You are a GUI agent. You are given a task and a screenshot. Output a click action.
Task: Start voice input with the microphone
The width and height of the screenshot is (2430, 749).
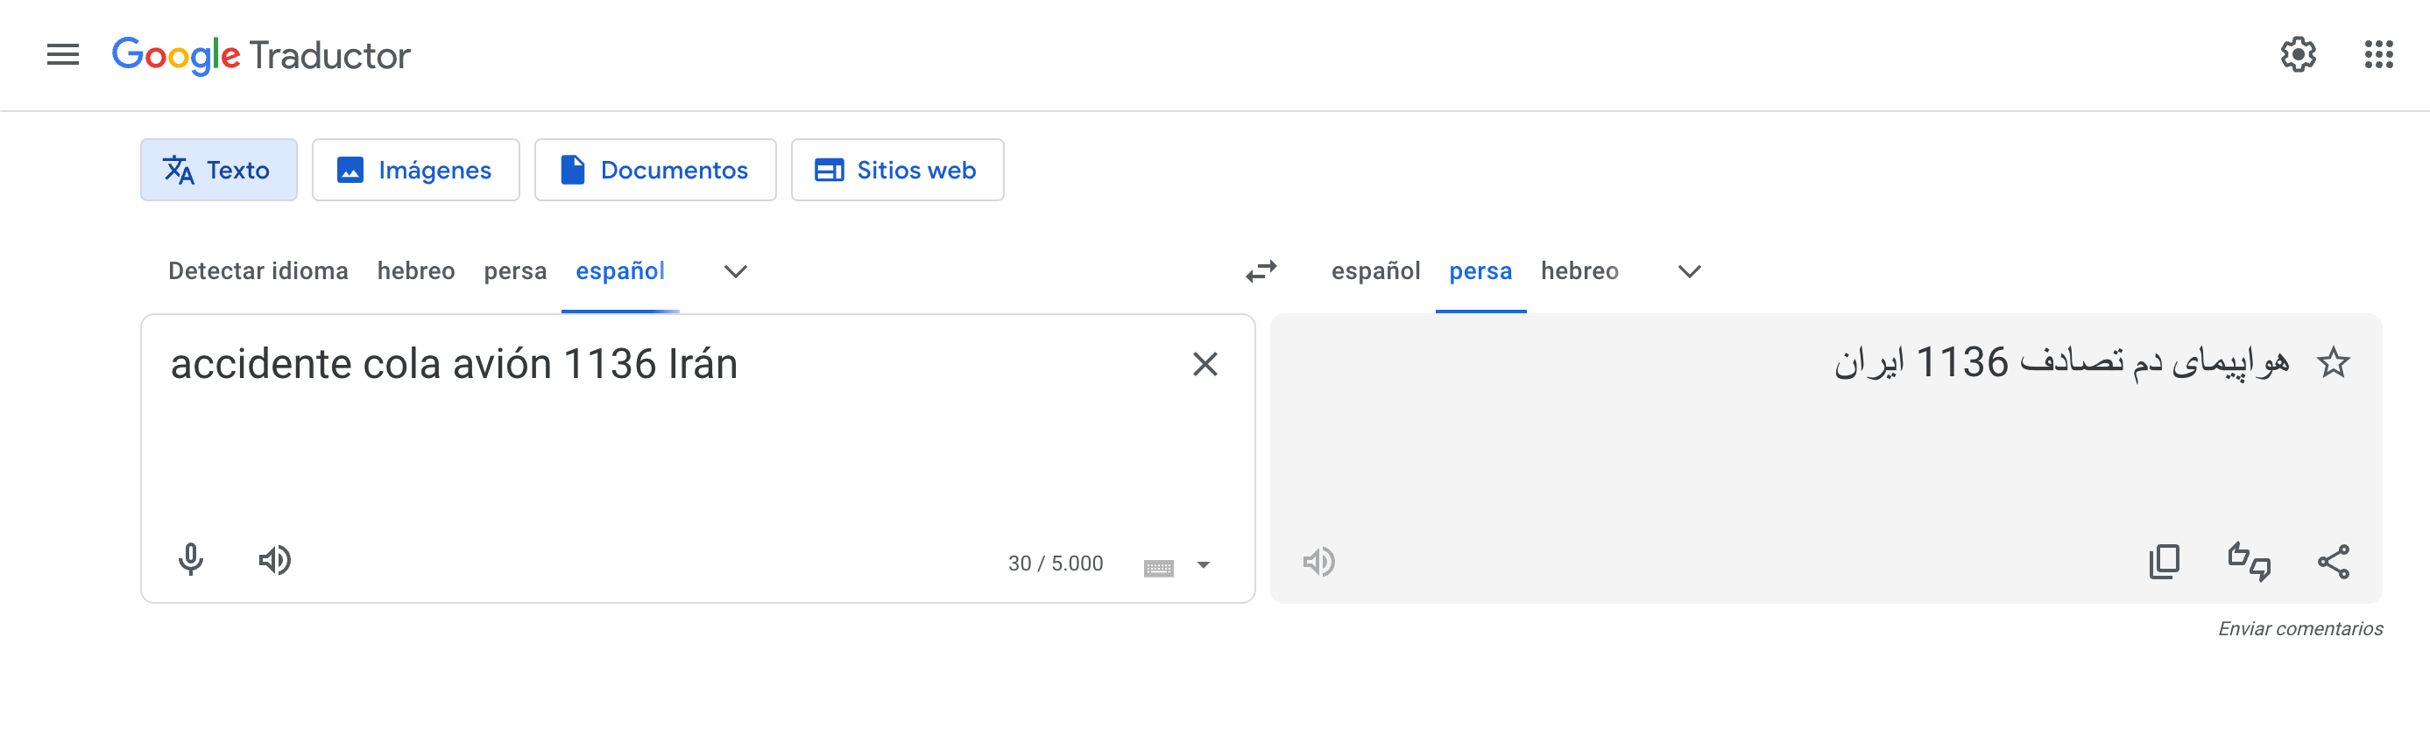pyautogui.click(x=191, y=560)
